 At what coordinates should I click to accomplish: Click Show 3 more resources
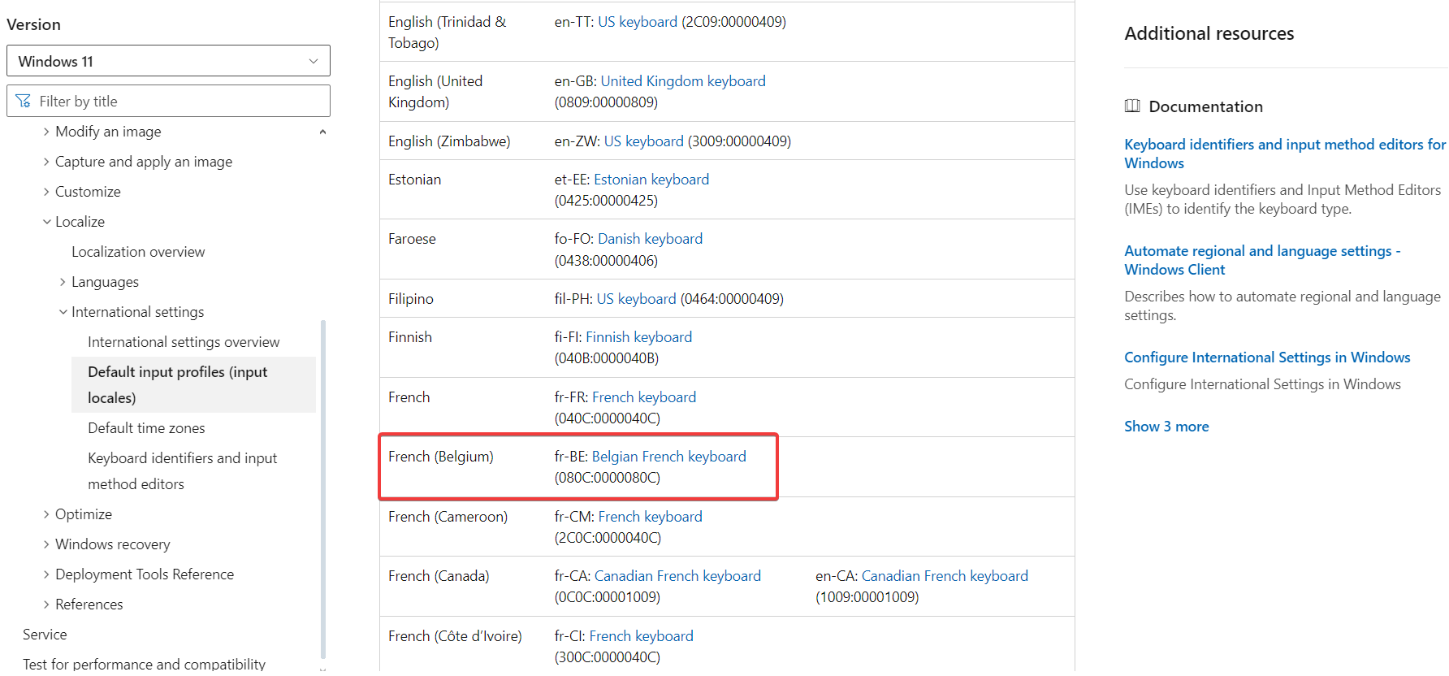pyautogui.click(x=1166, y=427)
